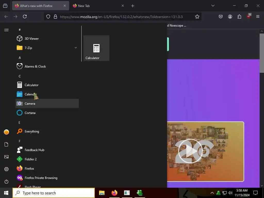Viewport: 264px width, 198px height.
Task: Click the taskbar search box
Action: 54,193
